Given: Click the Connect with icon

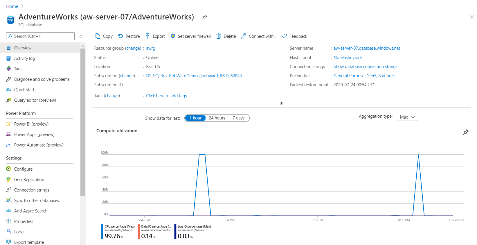Looking at the screenshot, I should pos(244,36).
